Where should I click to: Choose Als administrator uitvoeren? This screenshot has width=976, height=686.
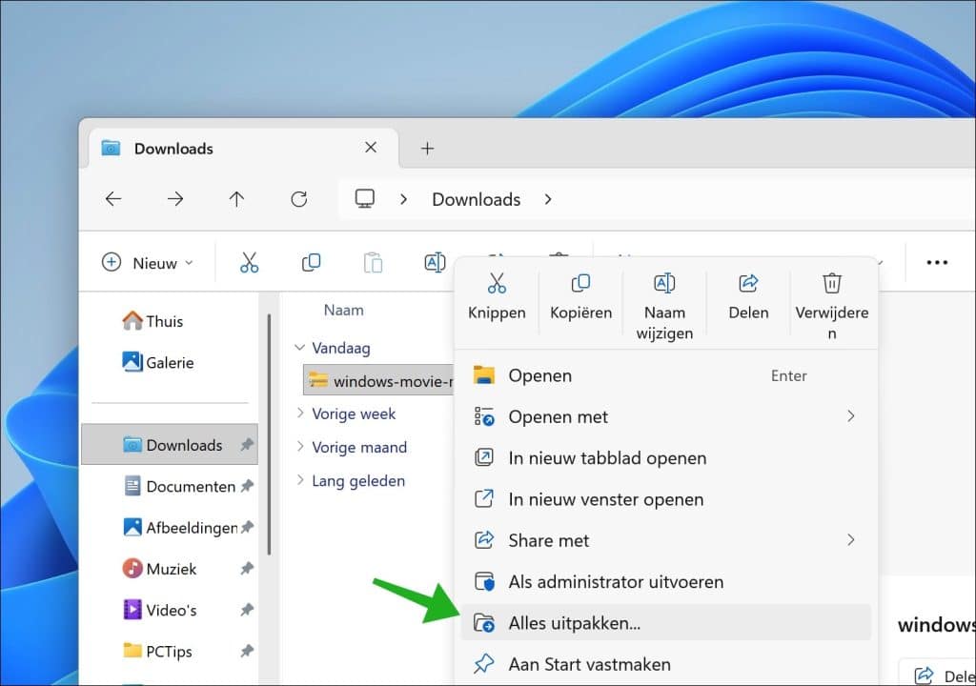(616, 581)
